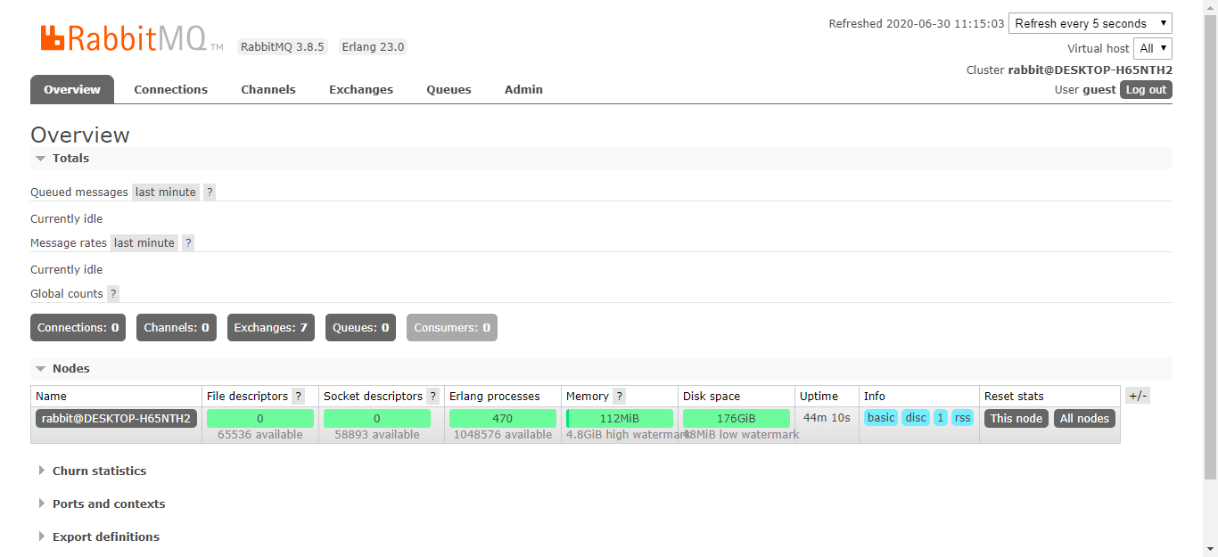Open the refresh interval dropdown
Image resolution: width=1218 pixels, height=557 pixels.
click(x=1090, y=23)
